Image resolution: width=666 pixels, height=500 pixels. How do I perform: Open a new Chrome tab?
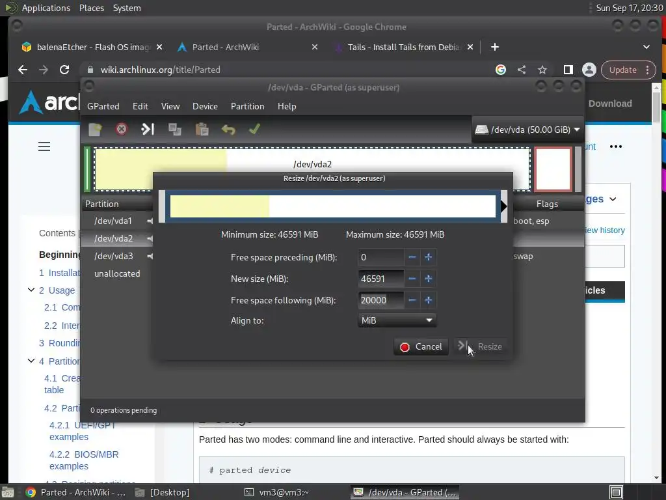pos(495,47)
